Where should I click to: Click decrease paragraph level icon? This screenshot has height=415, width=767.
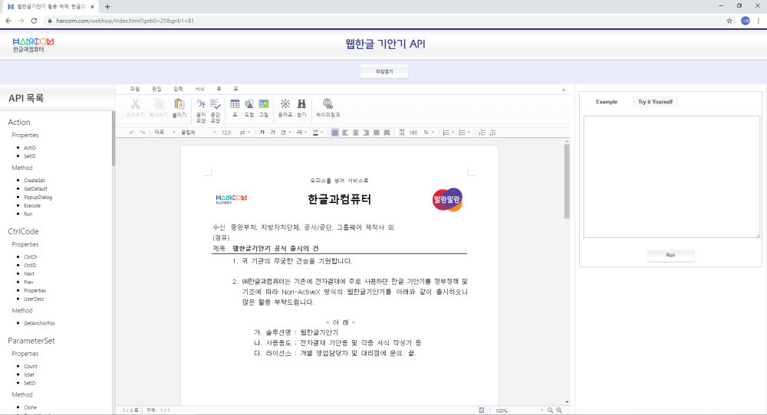[492, 132]
